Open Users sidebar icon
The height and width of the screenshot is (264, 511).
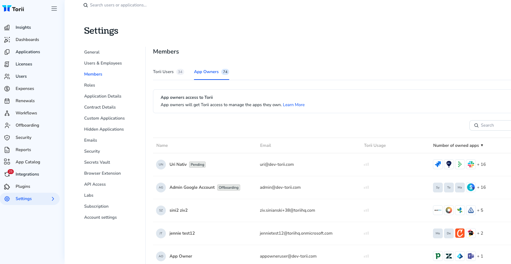[x=7, y=76]
